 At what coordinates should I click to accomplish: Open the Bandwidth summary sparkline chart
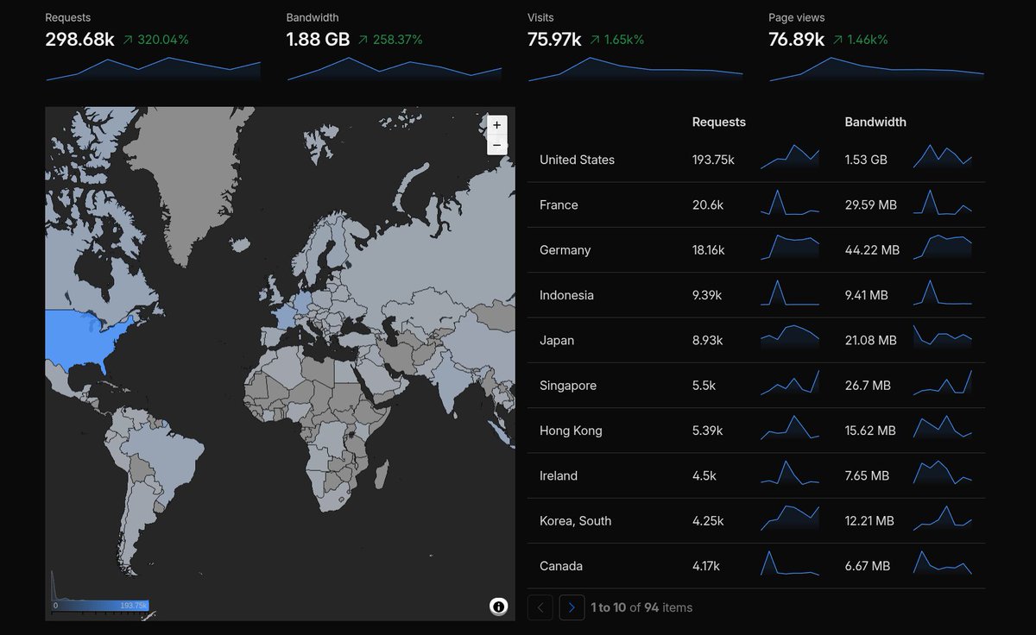click(394, 69)
